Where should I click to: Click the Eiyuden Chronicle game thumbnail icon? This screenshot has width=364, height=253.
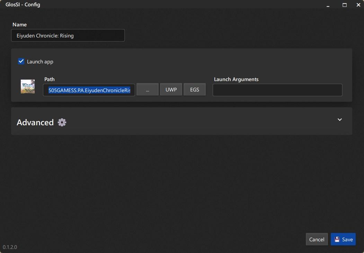point(28,87)
